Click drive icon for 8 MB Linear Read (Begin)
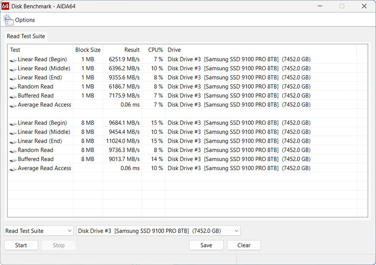 click(x=13, y=123)
